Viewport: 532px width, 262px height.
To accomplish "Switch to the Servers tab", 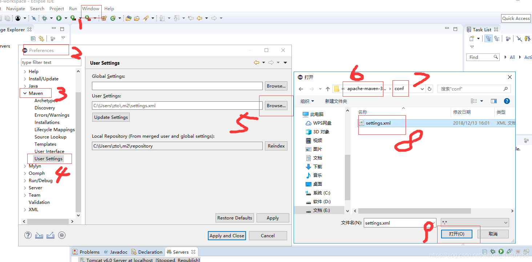I will click(x=181, y=252).
